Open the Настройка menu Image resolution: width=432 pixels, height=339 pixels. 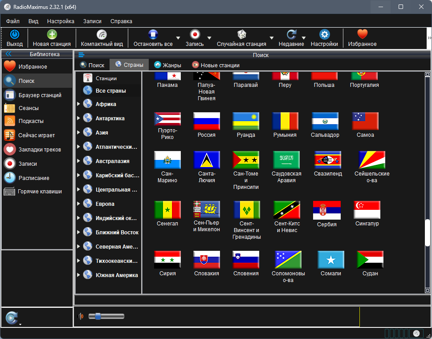click(61, 21)
